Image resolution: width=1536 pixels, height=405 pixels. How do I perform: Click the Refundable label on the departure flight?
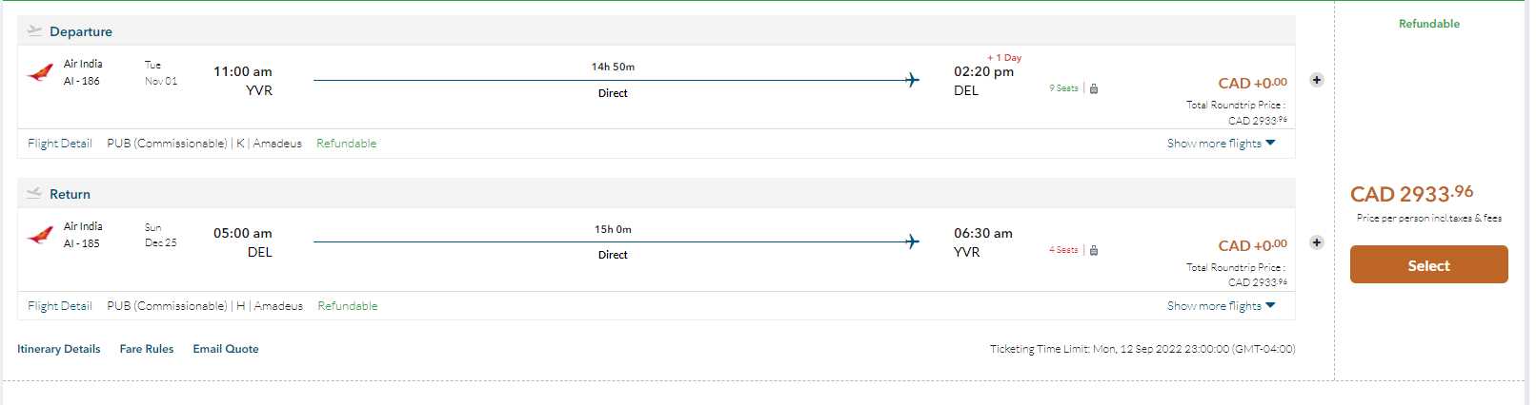point(346,144)
